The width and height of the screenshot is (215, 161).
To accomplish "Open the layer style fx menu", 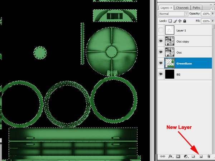I will 171,156.
